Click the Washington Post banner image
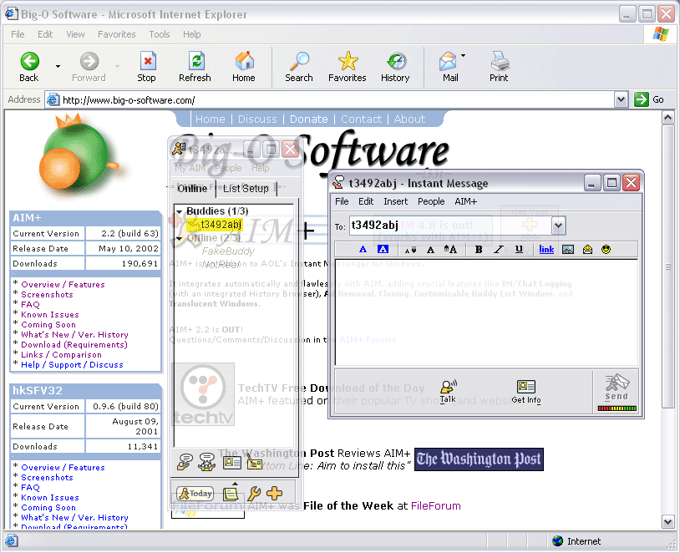Screen dimensions: 680x553 click(479, 459)
